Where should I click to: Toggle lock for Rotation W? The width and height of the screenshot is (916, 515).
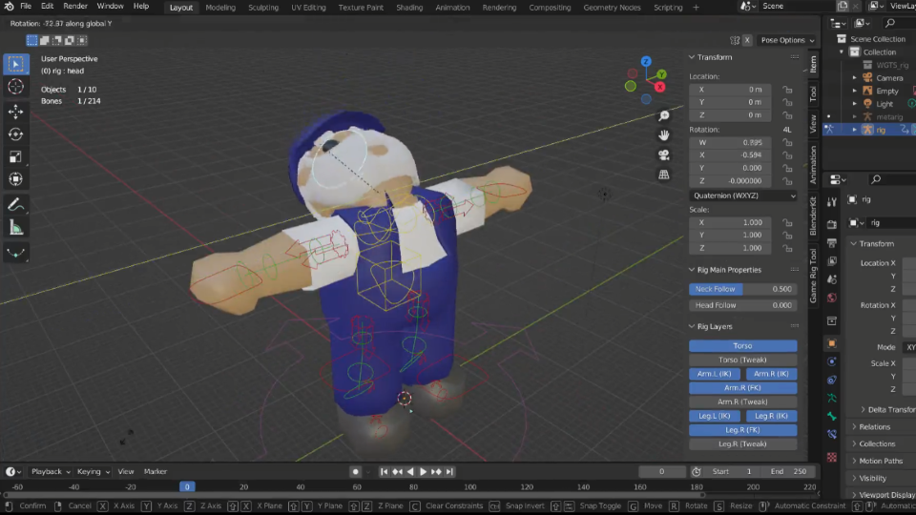(x=788, y=142)
